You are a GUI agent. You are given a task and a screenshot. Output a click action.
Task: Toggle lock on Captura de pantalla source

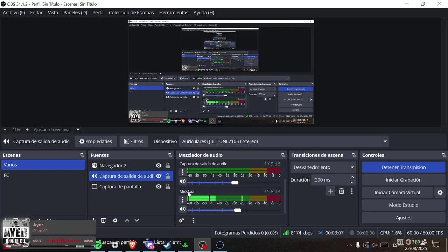point(168,187)
